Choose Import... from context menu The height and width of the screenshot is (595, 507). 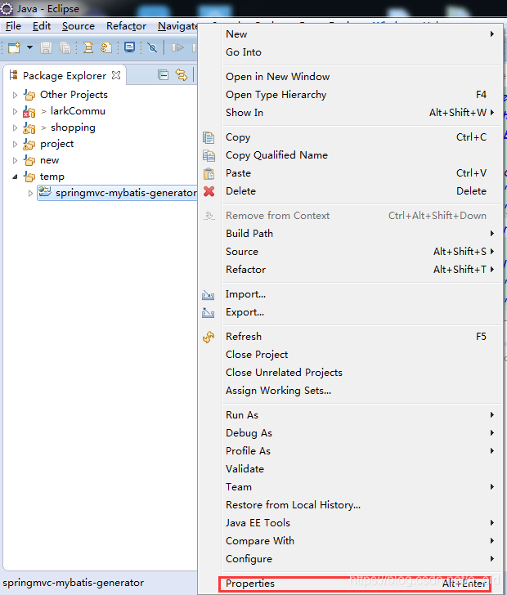click(x=361, y=294)
